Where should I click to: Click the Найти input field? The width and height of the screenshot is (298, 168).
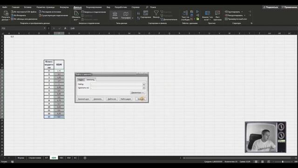tap(116, 84)
